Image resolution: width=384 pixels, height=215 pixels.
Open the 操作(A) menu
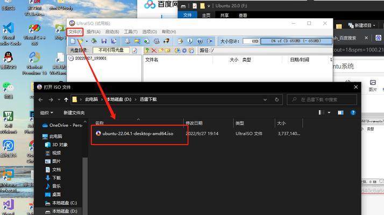(x=93, y=32)
